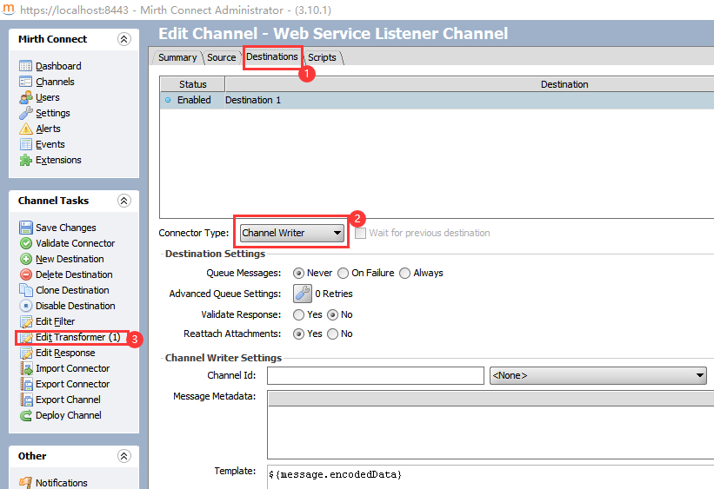Open the Extensions puzzle icon
The width and height of the screenshot is (714, 489).
pyautogui.click(x=25, y=160)
